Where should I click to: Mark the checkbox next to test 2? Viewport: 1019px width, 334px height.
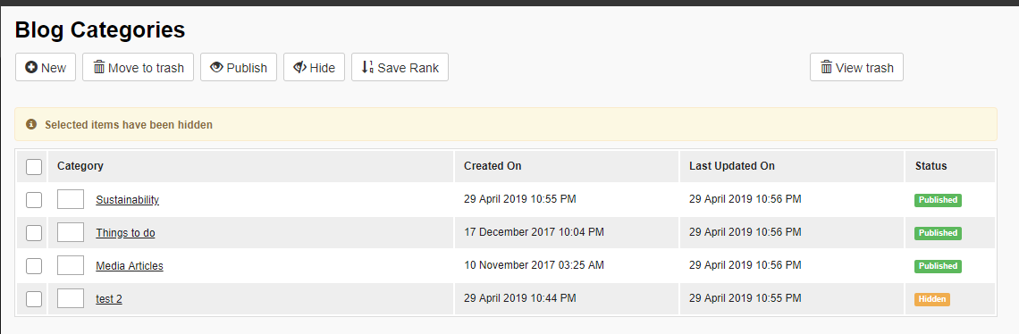34,299
